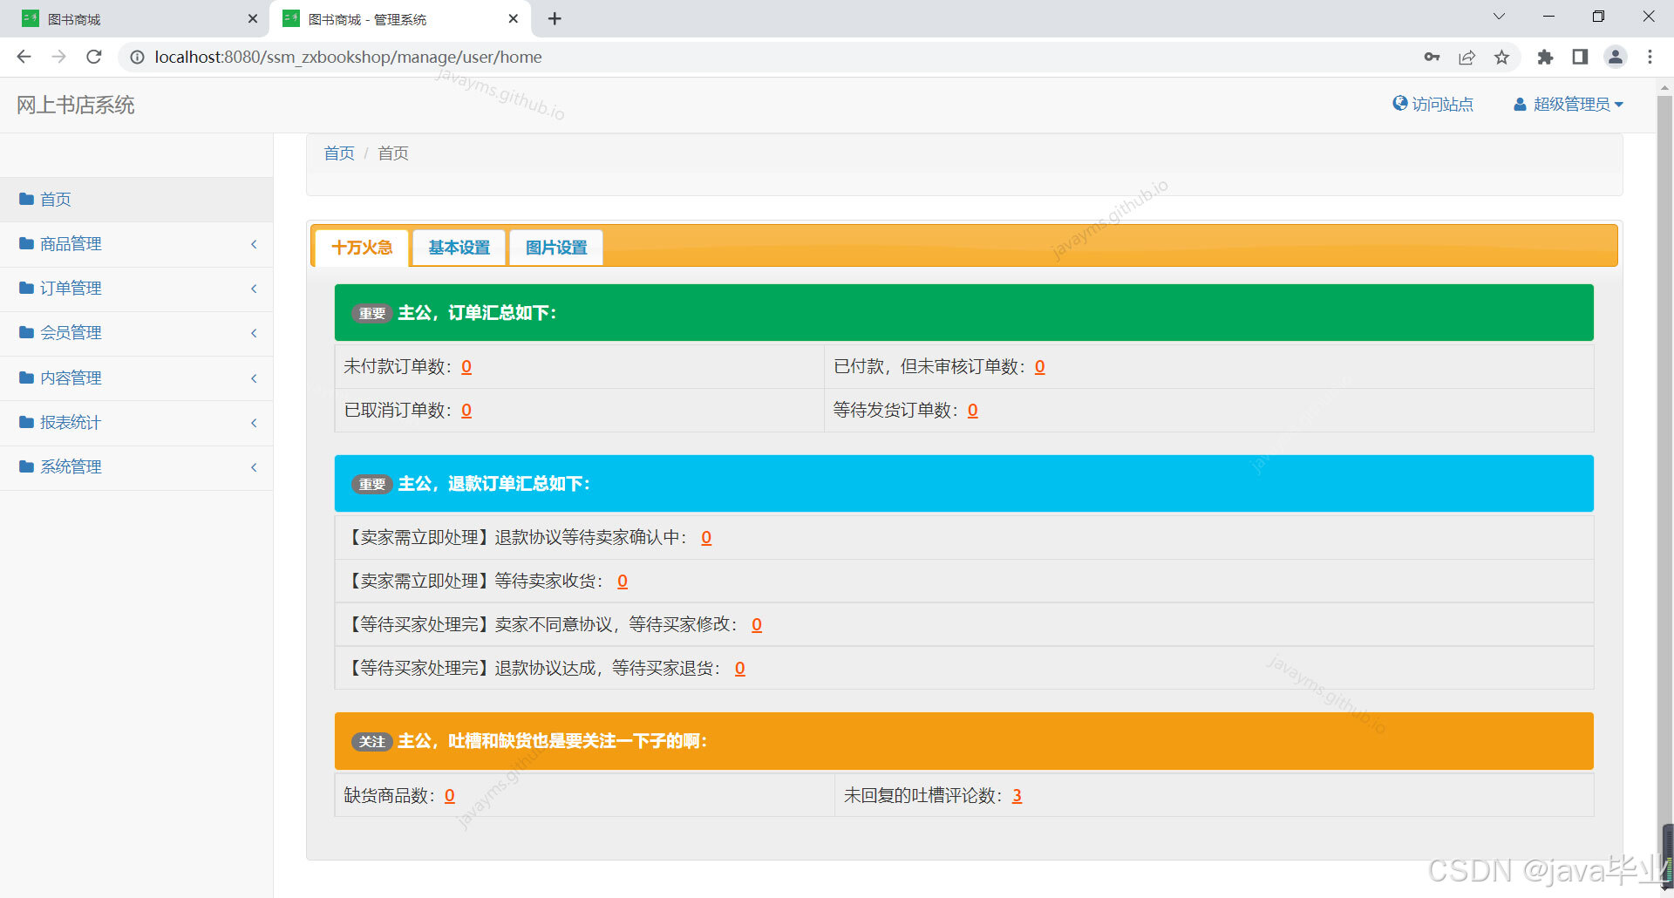Open the 未付款订单数 count link
Viewport: 1674px width, 898px height.
pyautogui.click(x=466, y=367)
